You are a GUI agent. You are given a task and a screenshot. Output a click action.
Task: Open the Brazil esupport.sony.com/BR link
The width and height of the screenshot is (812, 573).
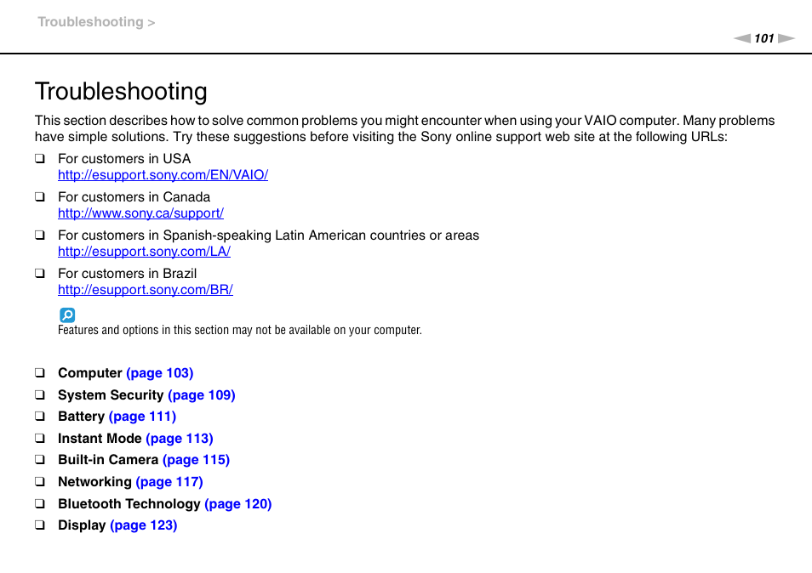(x=146, y=290)
